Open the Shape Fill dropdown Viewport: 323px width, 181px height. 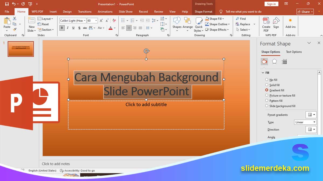[215, 19]
